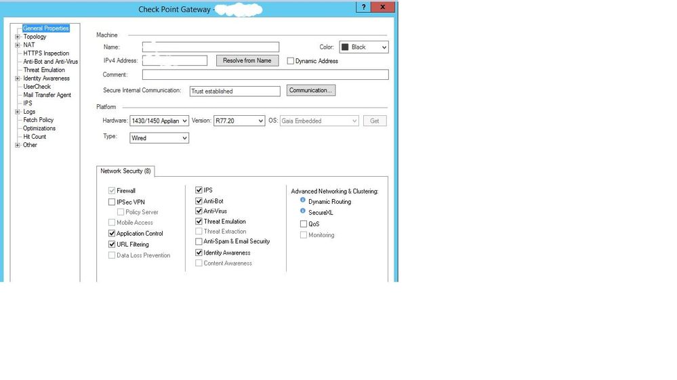Screen dimensions: 677x380
Task: Click the Get button
Action: coord(375,121)
